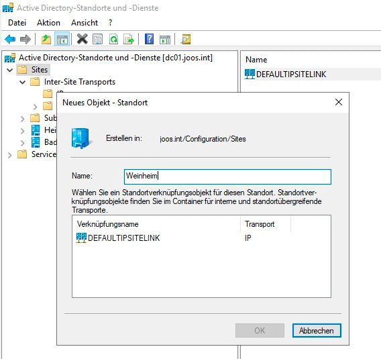Image resolution: width=381 pixels, height=359 pixels.
Task: Open the Properties sheet toolbar icon
Action: tap(98, 40)
